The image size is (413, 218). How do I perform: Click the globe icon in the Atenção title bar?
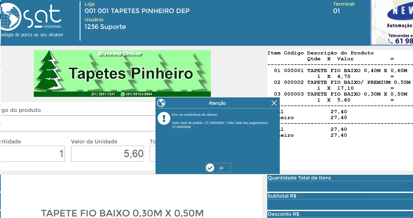coord(161,103)
